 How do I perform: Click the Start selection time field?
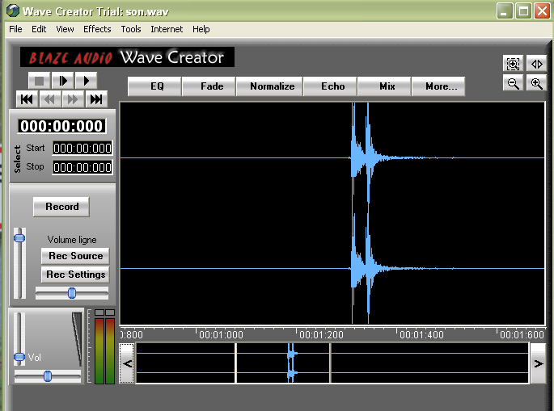coord(82,149)
